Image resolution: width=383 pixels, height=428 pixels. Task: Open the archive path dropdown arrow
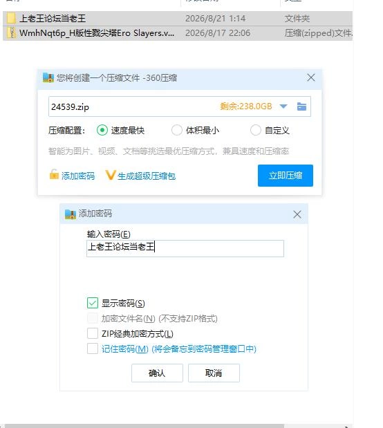coord(283,106)
